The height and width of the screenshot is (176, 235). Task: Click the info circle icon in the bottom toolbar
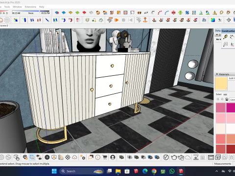[98, 157]
